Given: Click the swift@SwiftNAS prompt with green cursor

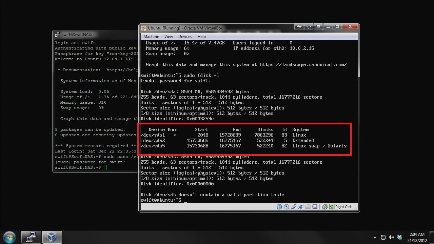Looking at the screenshot, I should (81, 167).
